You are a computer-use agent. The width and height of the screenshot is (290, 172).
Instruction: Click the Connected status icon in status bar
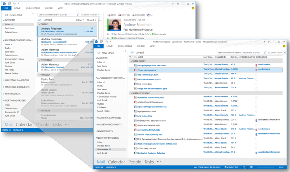coord(225,167)
